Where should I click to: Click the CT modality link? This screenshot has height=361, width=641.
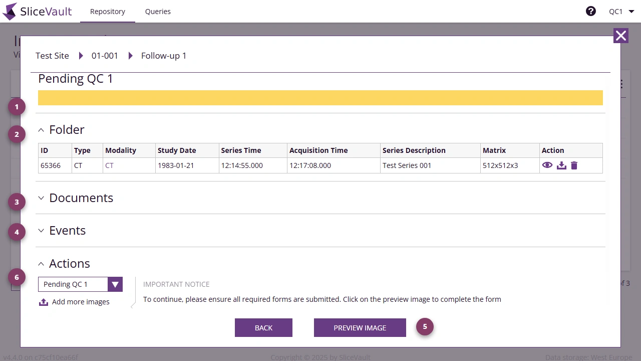[x=109, y=165]
